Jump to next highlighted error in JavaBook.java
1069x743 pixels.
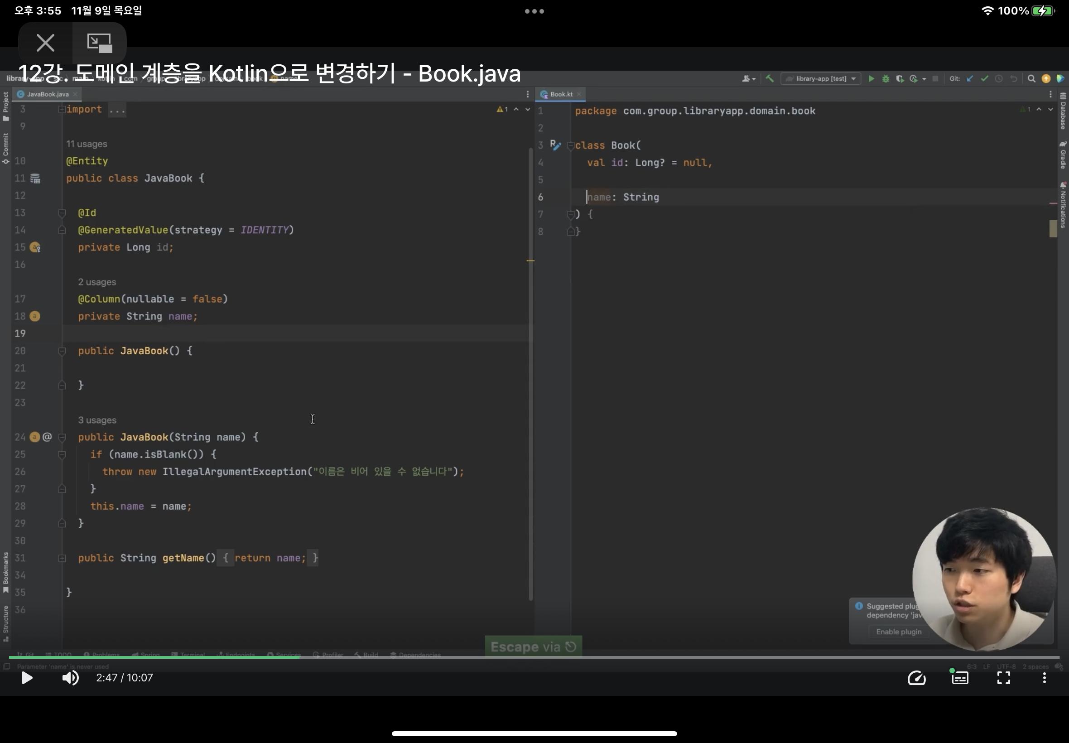(527, 109)
